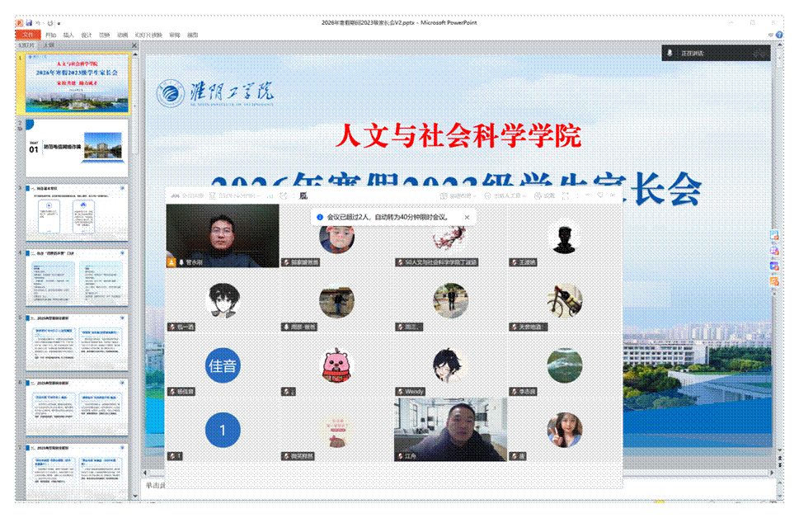Click the Weidy participant avatar
The height and width of the screenshot is (518, 799).
[450, 365]
